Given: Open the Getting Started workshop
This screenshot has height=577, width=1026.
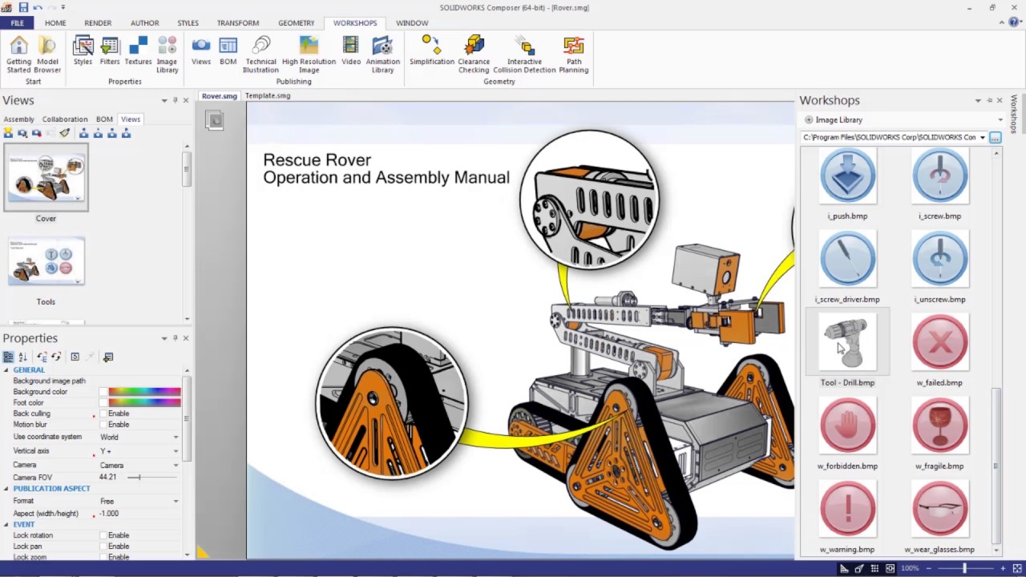Looking at the screenshot, I should point(18,54).
